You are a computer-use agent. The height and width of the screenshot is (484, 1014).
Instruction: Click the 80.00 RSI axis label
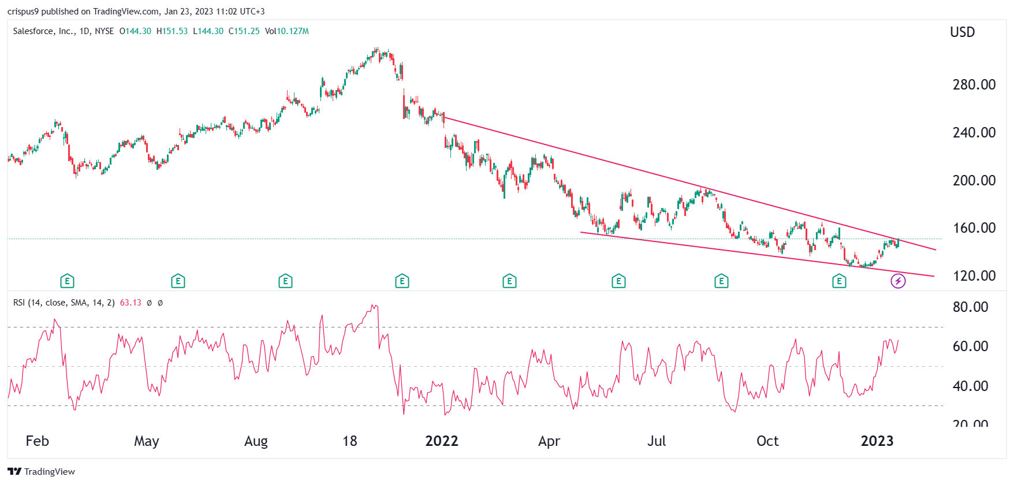click(971, 307)
